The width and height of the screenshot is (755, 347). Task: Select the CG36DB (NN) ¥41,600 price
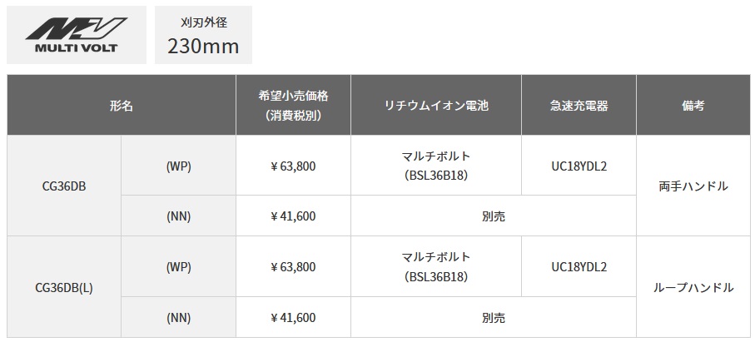tap(293, 216)
